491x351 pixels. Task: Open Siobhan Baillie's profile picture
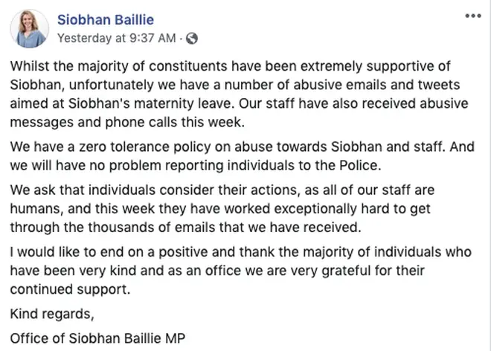(x=30, y=28)
